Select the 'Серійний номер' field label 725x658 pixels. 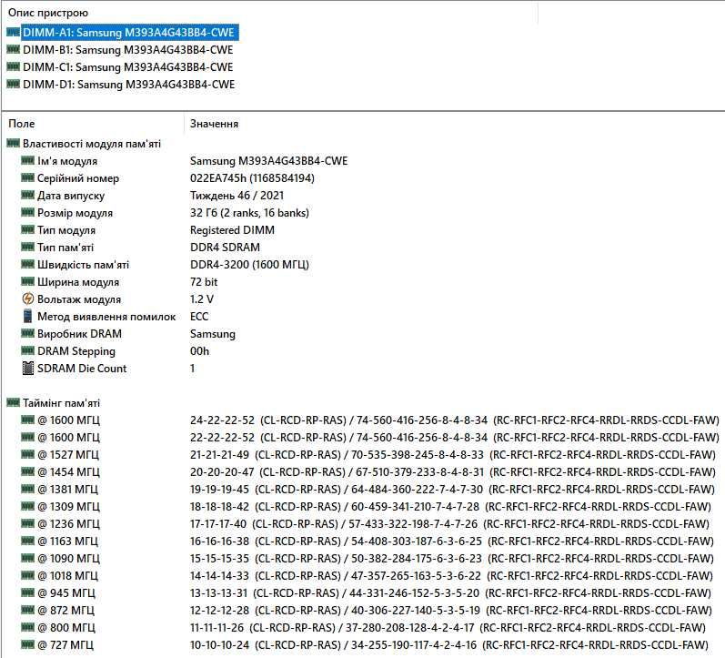[x=78, y=178]
